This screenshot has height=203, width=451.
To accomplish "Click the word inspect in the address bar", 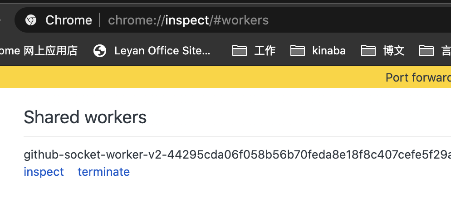I will pyautogui.click(x=186, y=20).
